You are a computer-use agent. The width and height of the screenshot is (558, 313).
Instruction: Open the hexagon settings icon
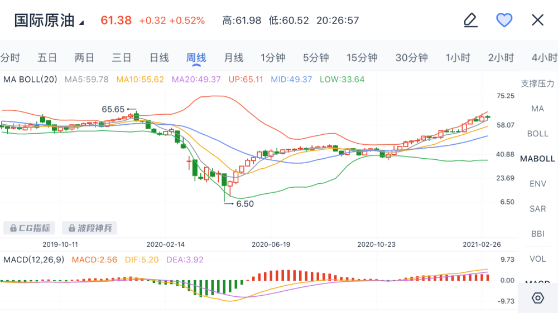pos(537,298)
